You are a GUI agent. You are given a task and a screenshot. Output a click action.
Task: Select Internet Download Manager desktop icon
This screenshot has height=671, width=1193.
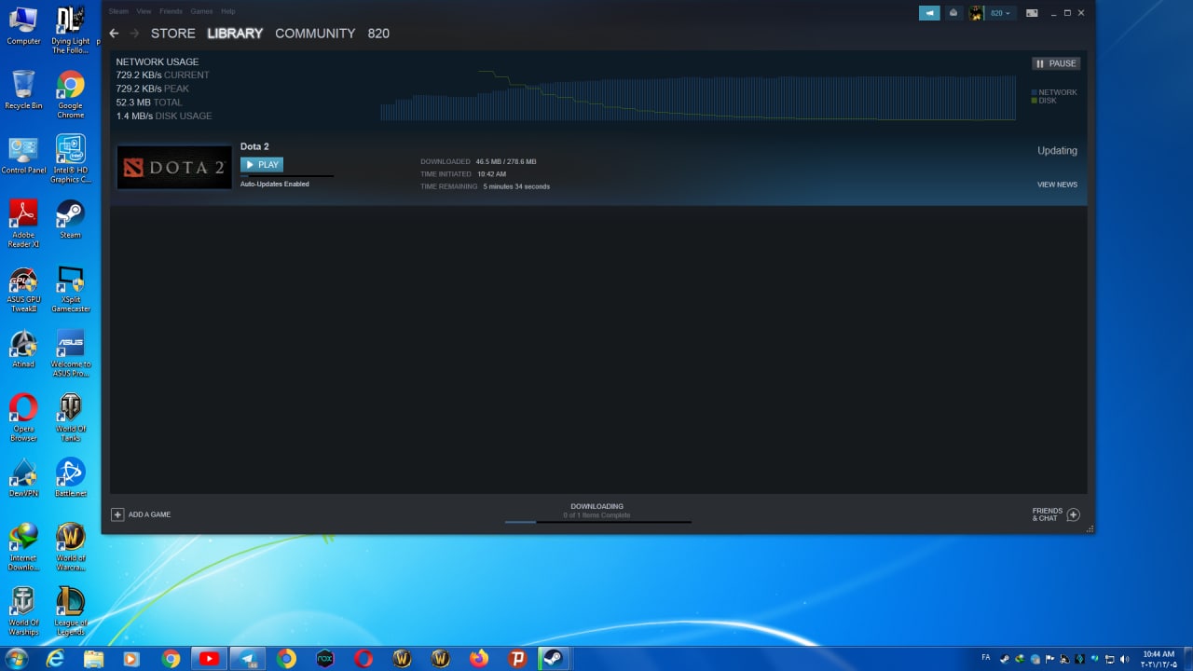[x=23, y=546]
